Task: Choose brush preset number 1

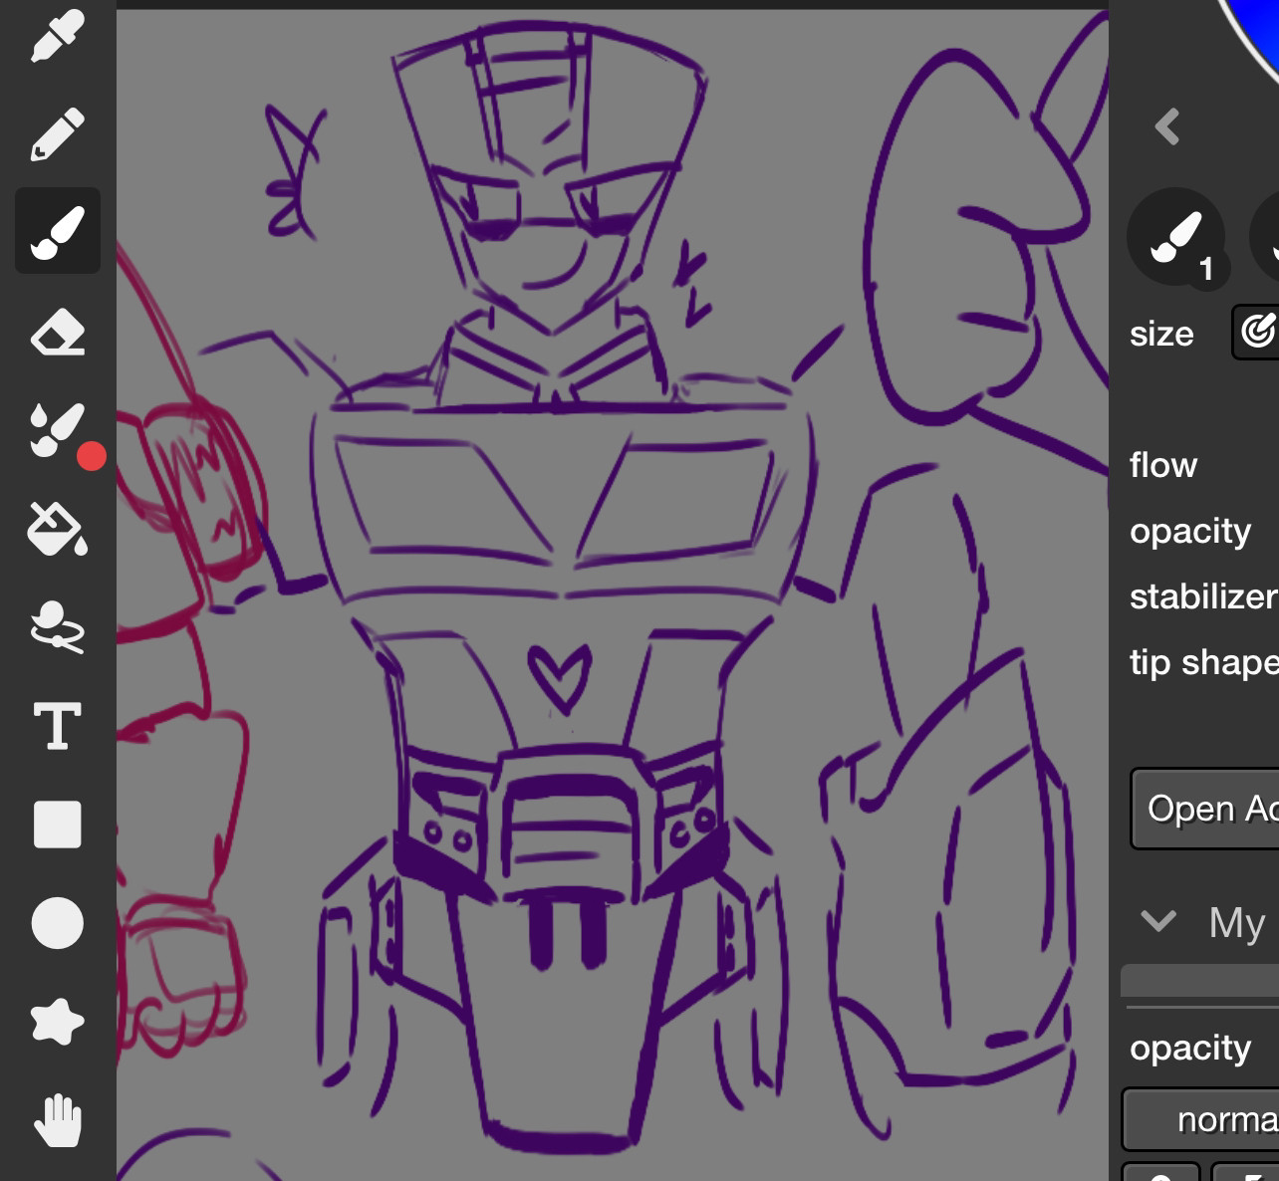Action: (x=1176, y=237)
